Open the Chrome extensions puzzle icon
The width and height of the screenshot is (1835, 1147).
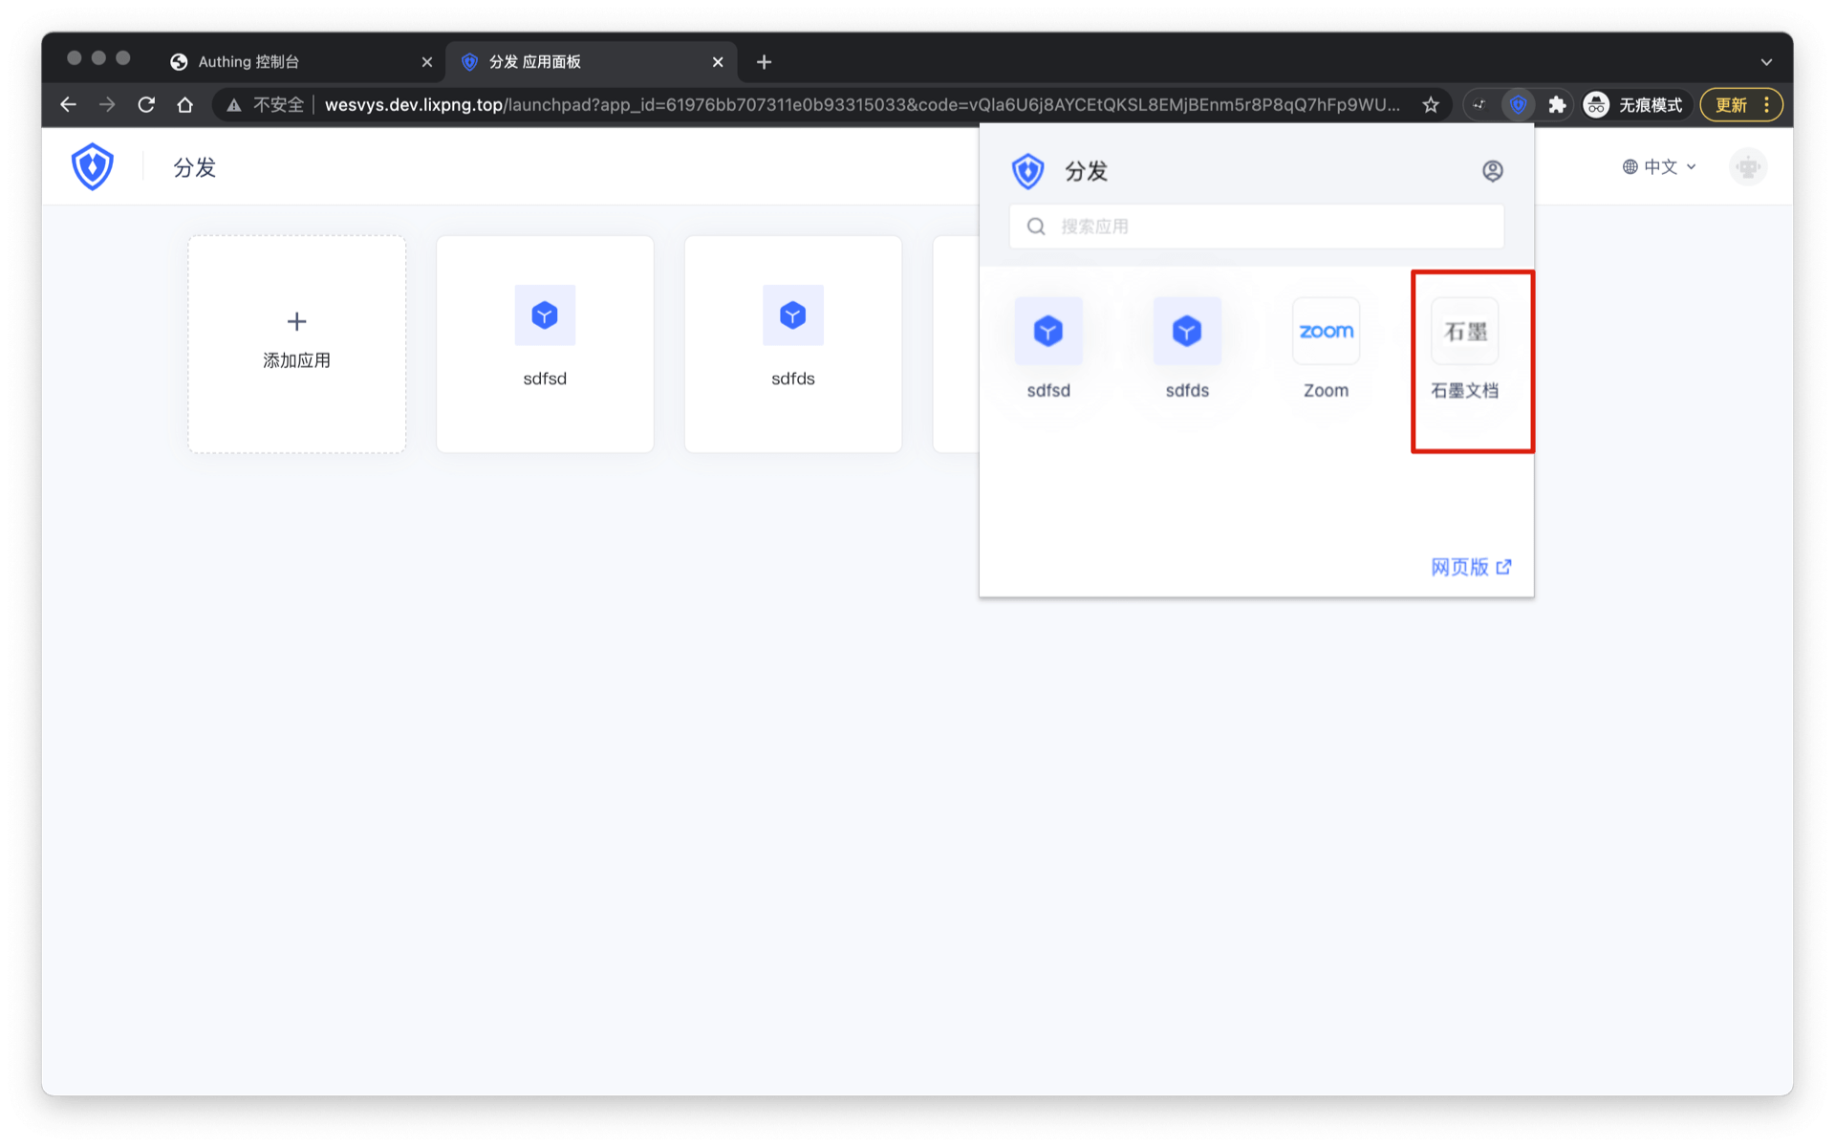[x=1557, y=105]
